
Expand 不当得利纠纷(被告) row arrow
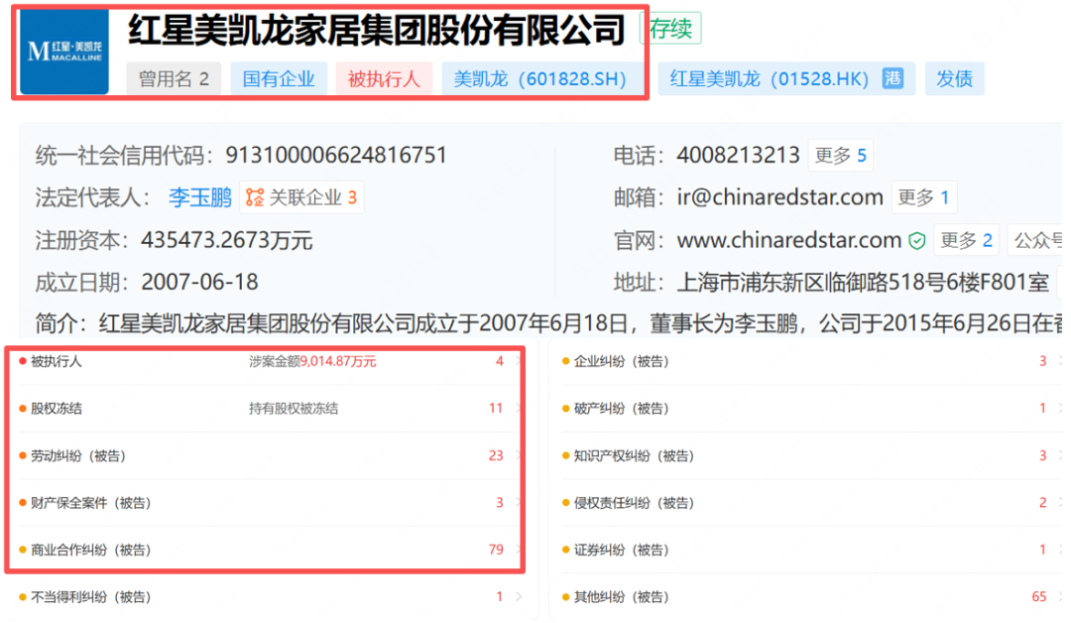click(519, 597)
